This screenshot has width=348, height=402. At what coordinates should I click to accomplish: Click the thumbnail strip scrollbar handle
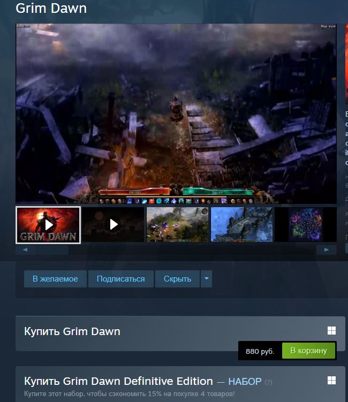tap(52, 250)
